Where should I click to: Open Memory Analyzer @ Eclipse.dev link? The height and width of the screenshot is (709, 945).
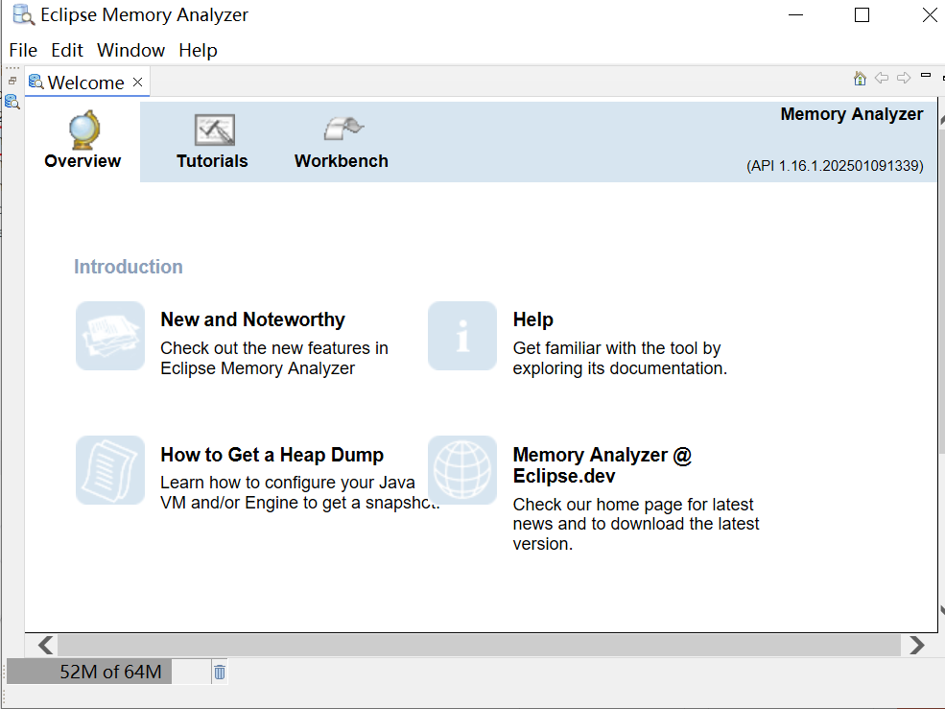(602, 465)
